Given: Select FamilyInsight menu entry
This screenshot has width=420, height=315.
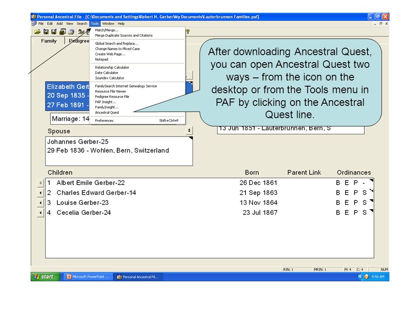Looking at the screenshot, I should 137,107.
